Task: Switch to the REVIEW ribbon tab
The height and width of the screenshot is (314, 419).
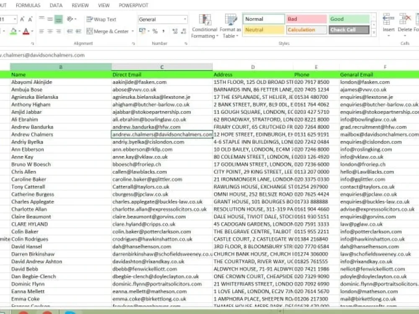Action: click(x=80, y=5)
